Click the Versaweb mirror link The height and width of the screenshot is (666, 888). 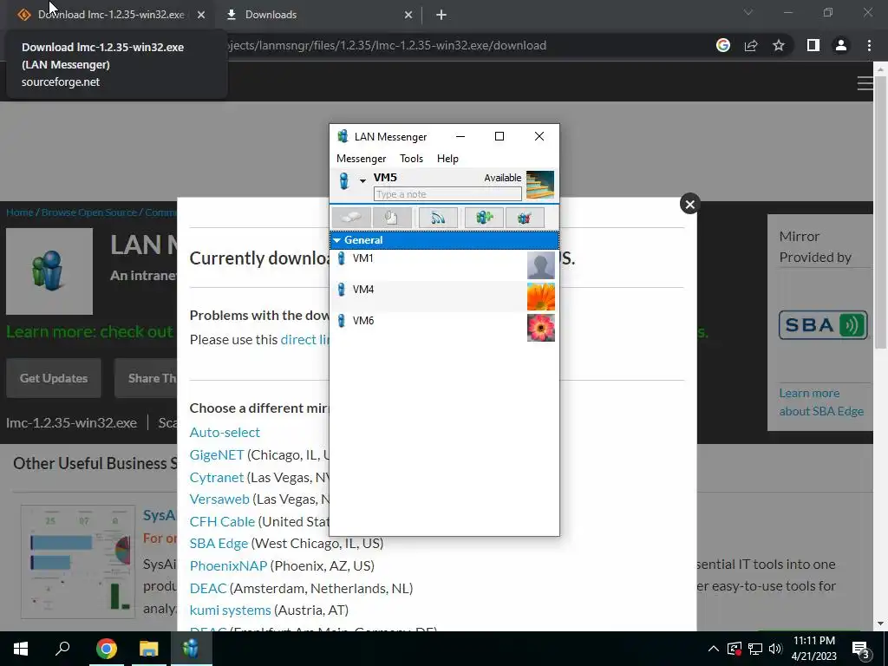pyautogui.click(x=219, y=499)
